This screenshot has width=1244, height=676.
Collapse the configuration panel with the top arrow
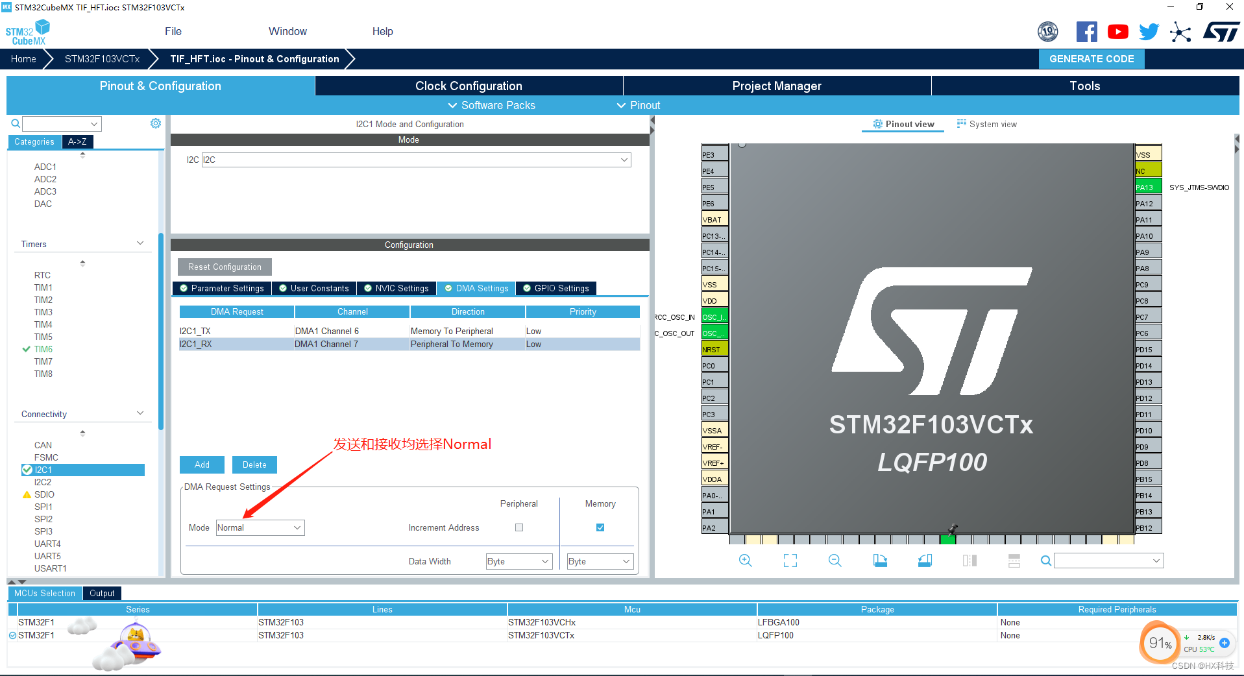click(652, 121)
